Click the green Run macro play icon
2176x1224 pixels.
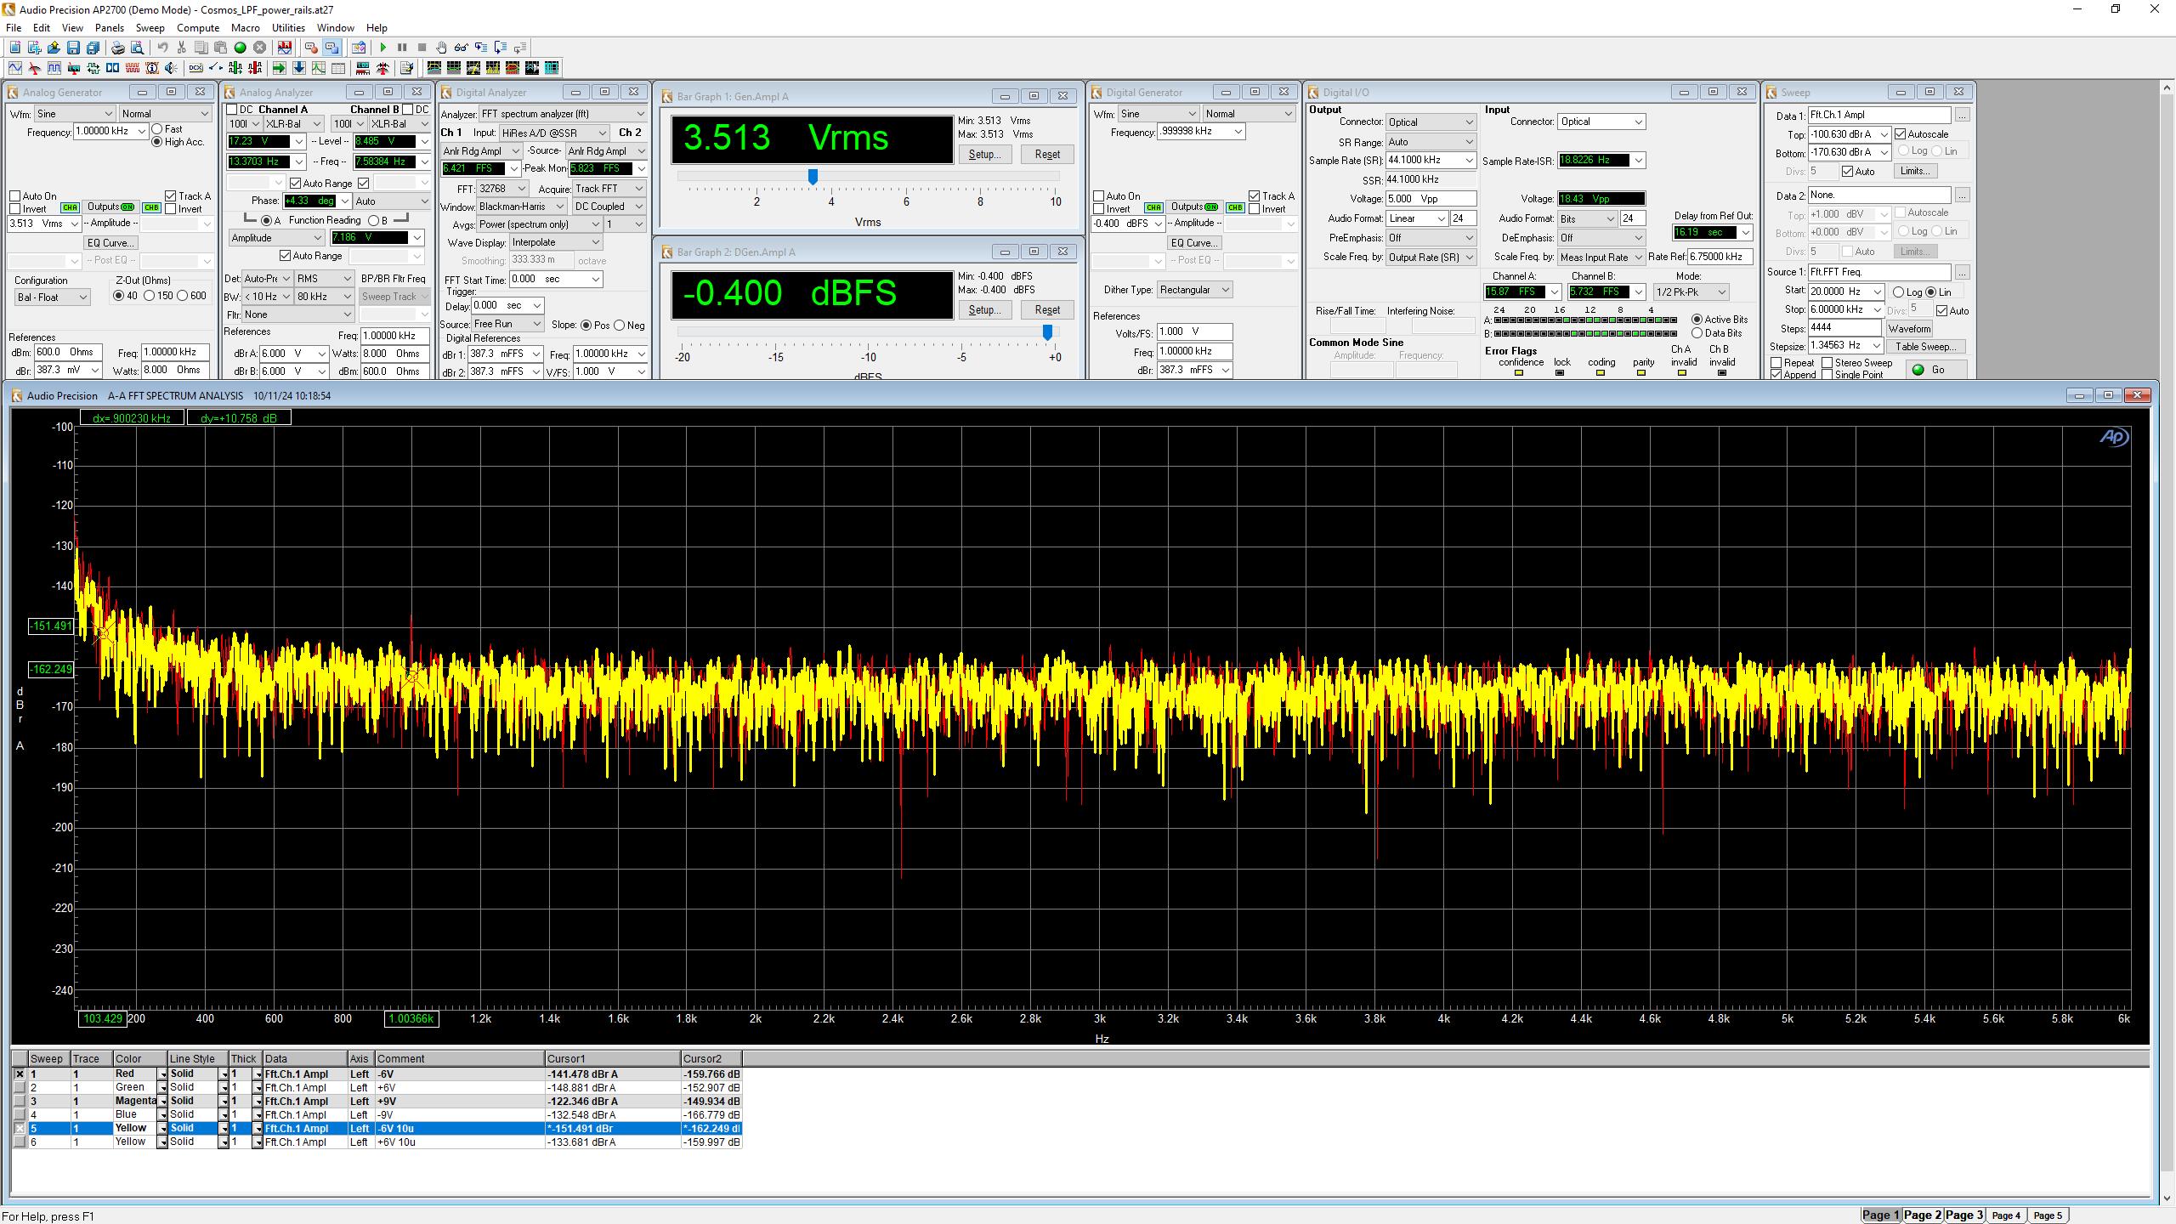pyautogui.click(x=383, y=48)
